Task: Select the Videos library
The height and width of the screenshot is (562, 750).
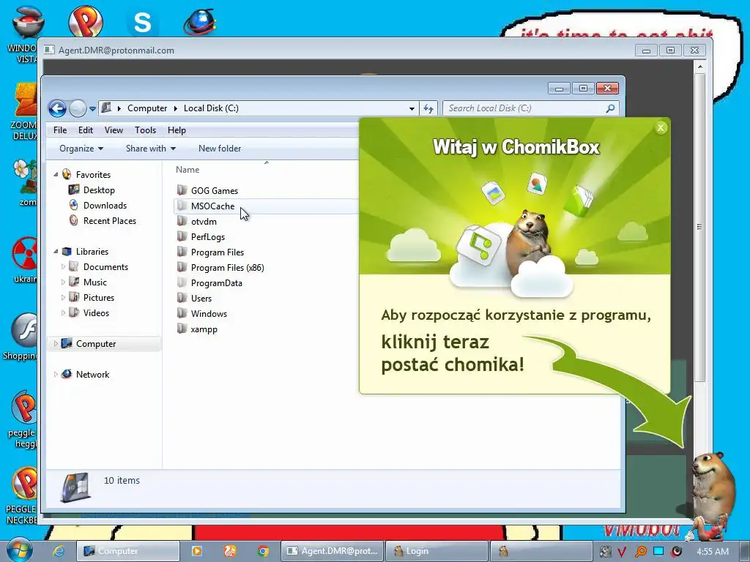Action: tap(96, 313)
